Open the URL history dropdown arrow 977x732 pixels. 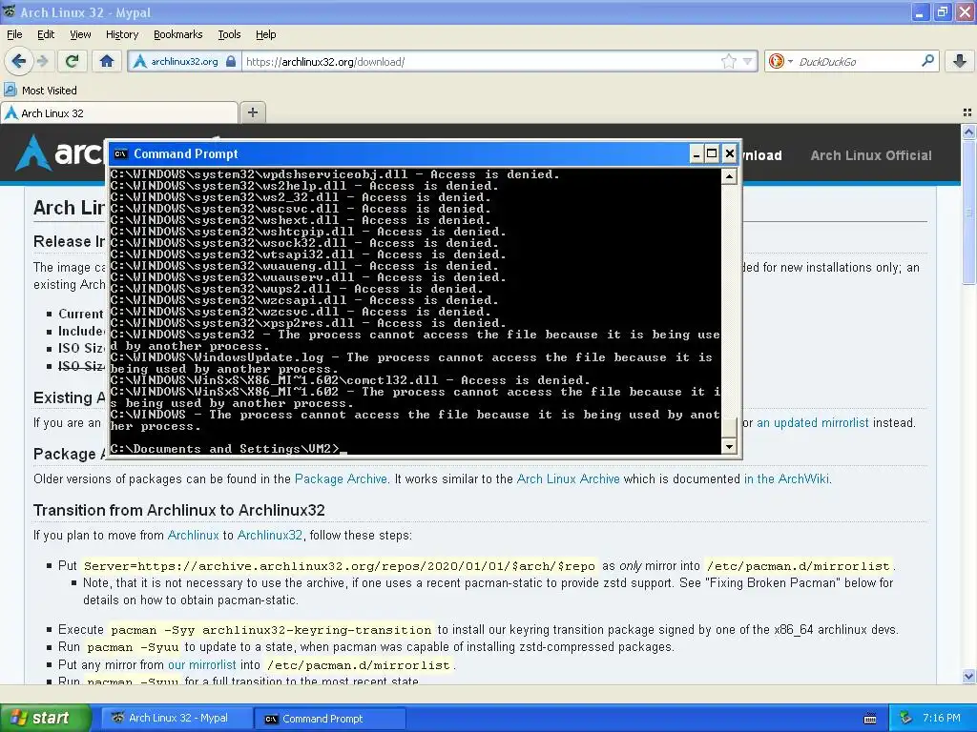[x=748, y=61]
